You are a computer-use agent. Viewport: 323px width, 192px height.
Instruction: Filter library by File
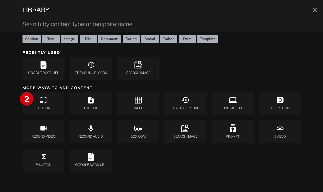88,39
